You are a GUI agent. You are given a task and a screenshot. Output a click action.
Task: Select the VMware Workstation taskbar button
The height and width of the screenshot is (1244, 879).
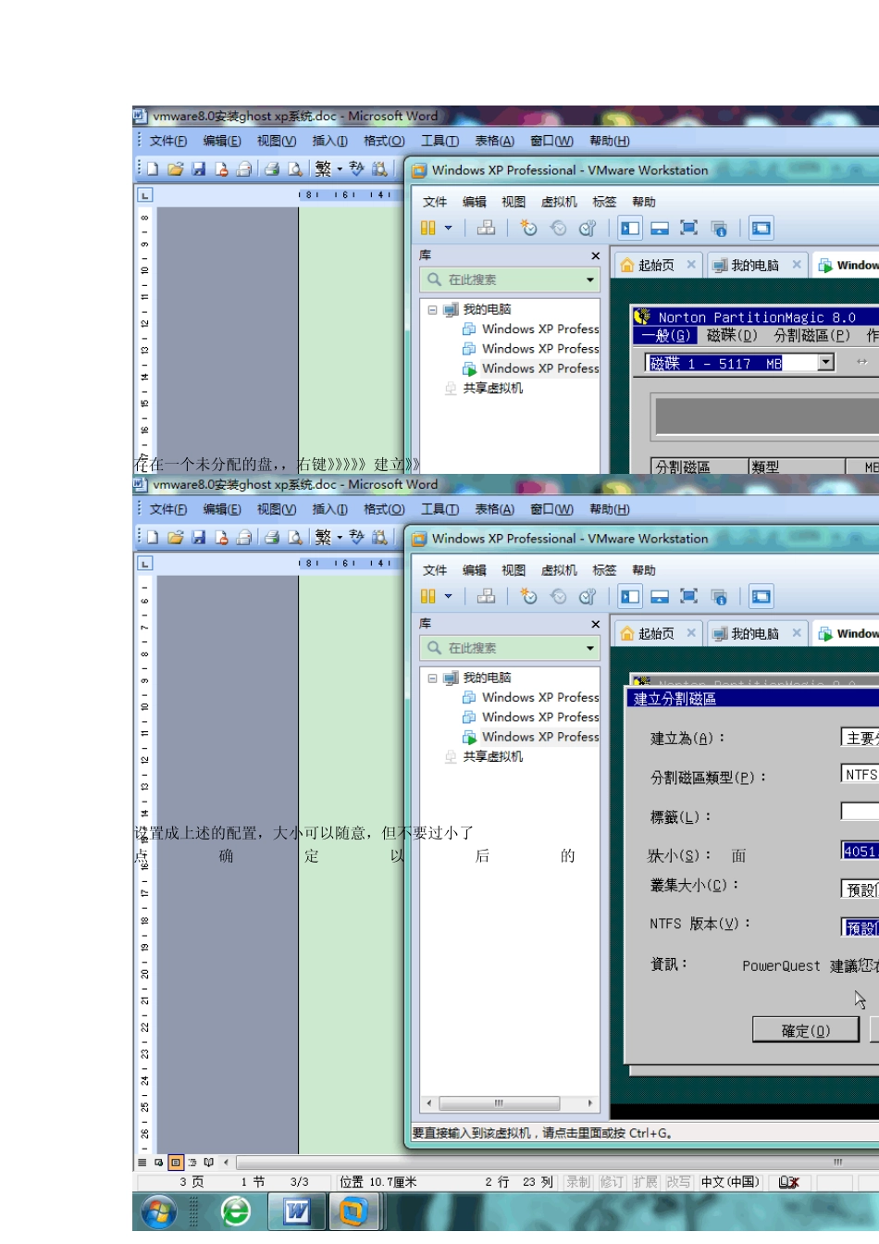(x=353, y=1211)
